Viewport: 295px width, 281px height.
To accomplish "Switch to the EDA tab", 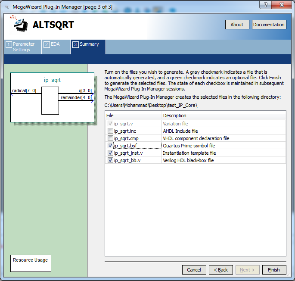I will 56,47.
